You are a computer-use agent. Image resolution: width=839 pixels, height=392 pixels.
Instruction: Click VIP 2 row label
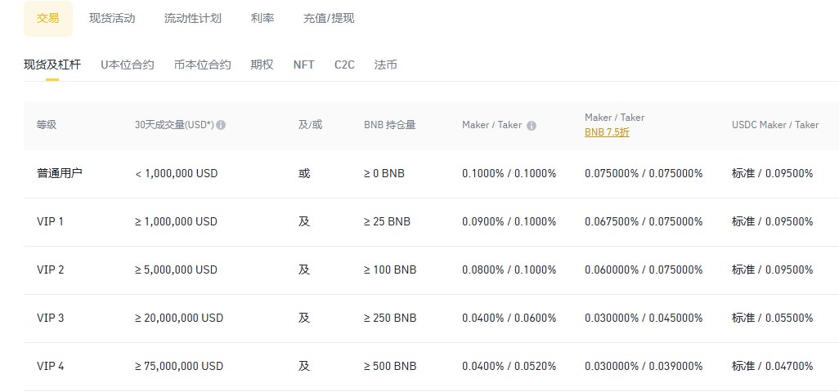point(51,269)
